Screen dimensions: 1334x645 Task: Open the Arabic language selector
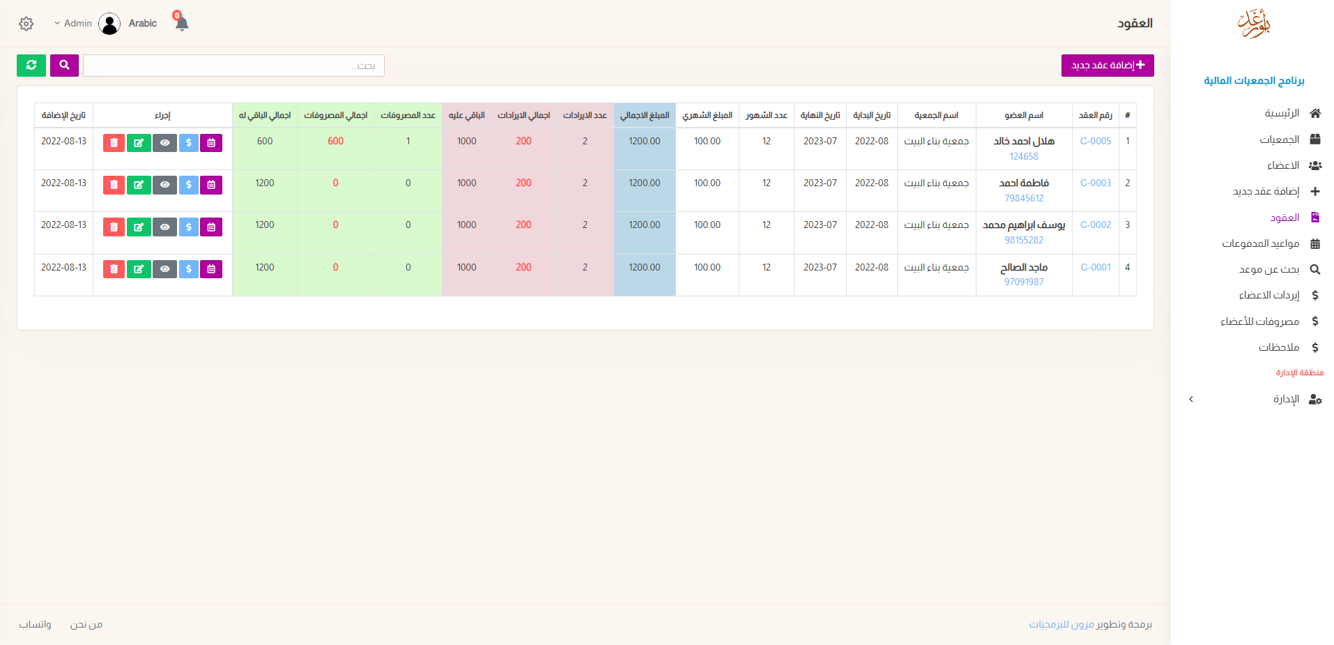click(142, 24)
